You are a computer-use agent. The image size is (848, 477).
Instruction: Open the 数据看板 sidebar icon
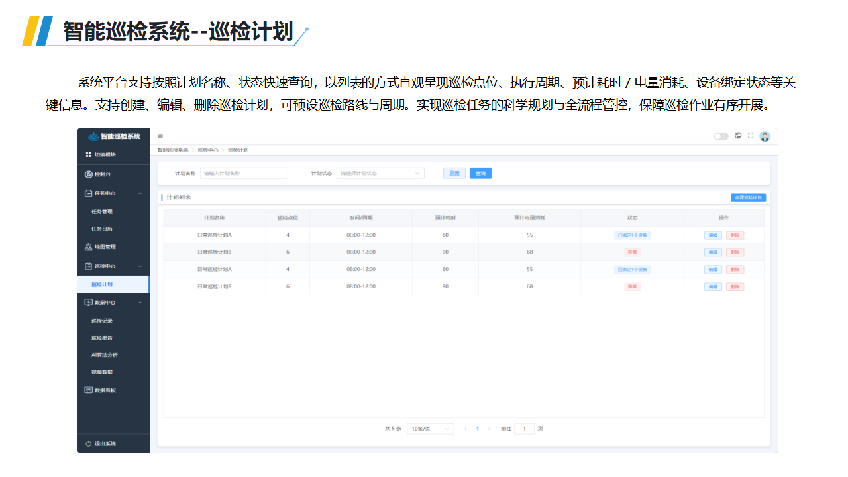pyautogui.click(x=89, y=390)
